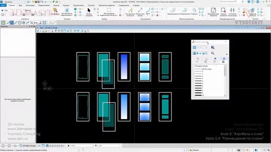
Task: Select line weight 7 in the list
Action: [209, 88]
